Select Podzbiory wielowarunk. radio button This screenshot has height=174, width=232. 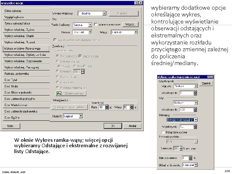(57, 88)
